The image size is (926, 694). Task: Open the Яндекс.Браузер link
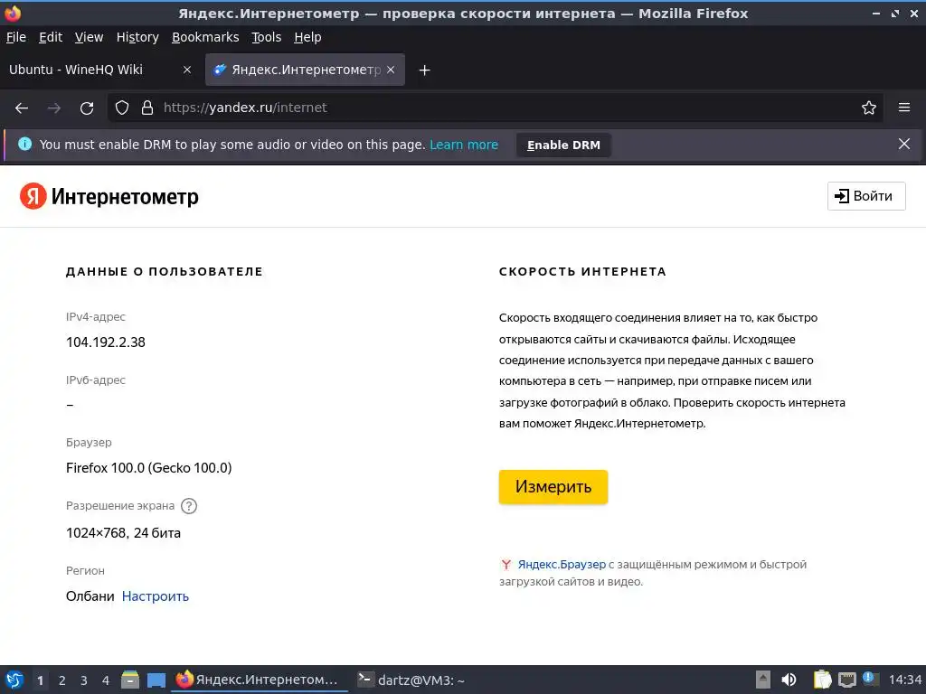(562, 565)
